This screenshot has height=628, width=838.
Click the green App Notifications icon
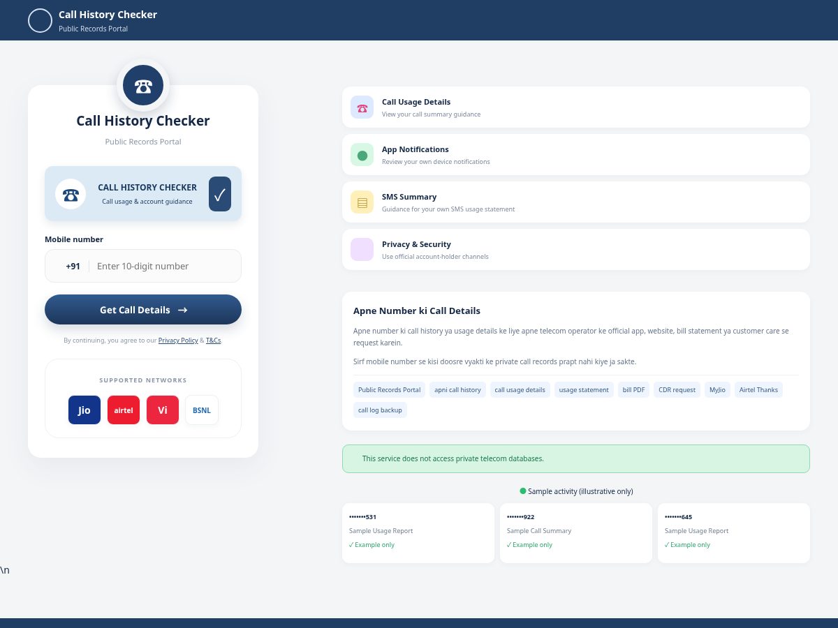tap(362, 155)
